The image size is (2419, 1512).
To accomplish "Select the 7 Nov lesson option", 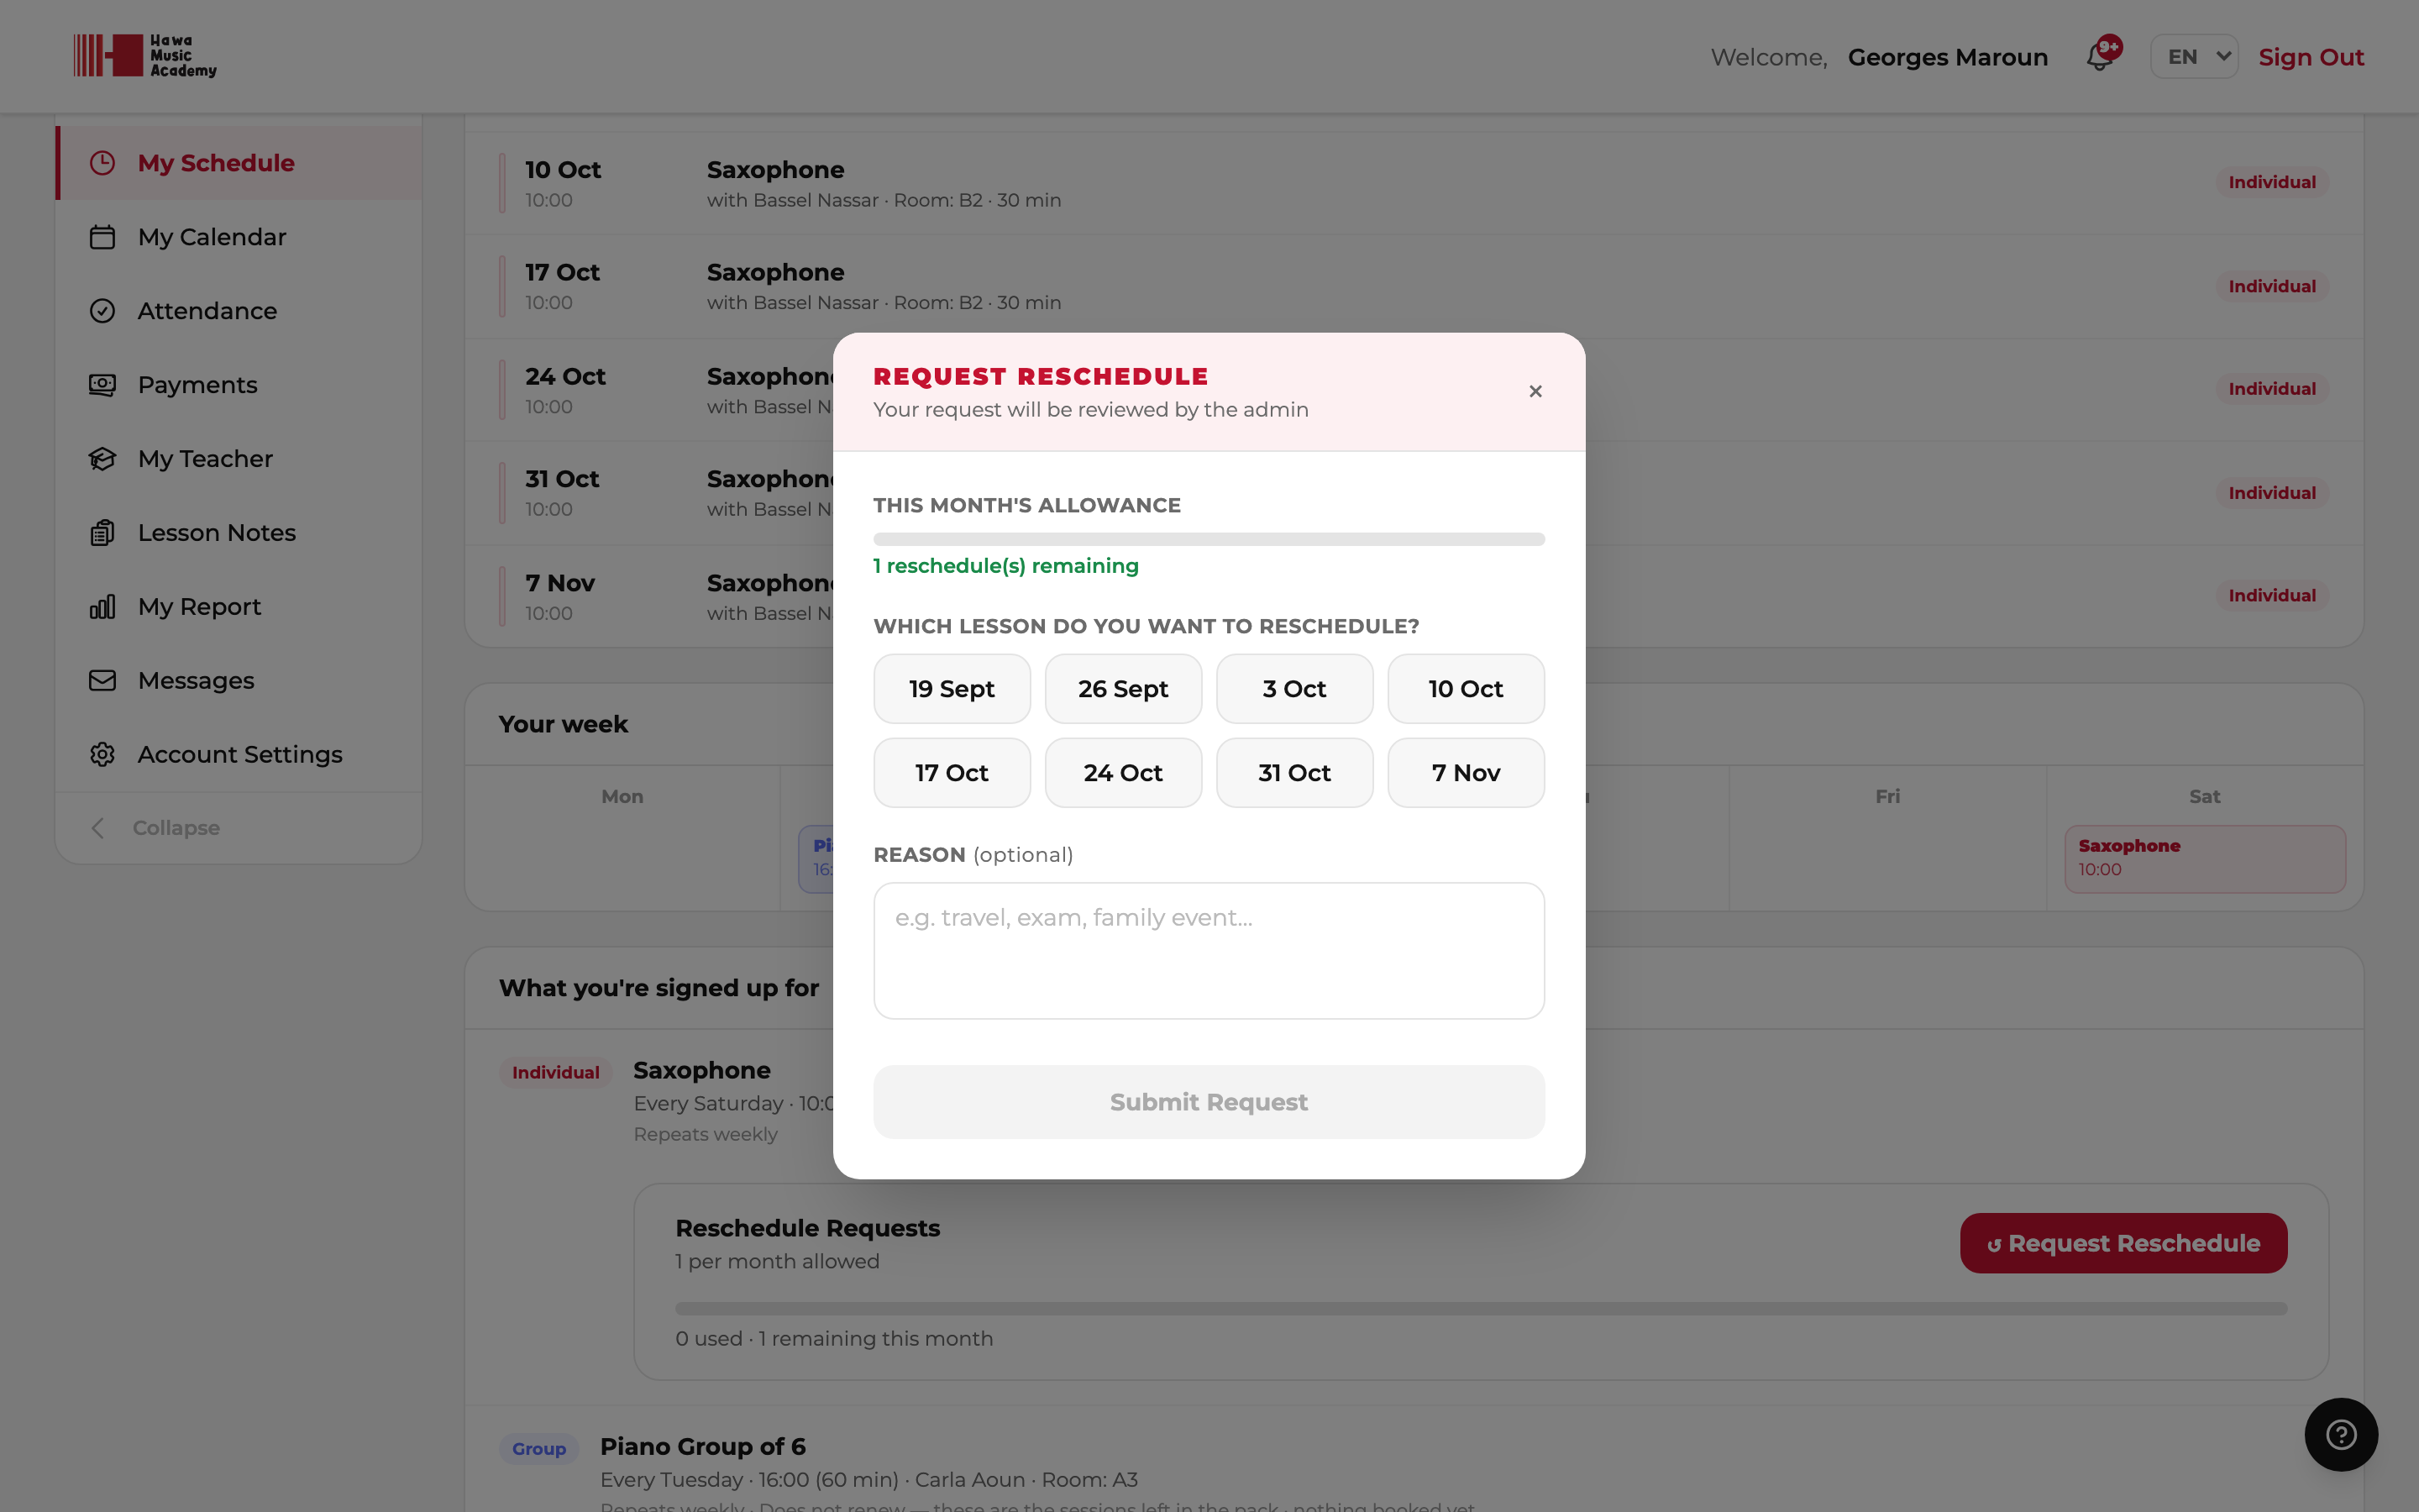I will 1466,773.
